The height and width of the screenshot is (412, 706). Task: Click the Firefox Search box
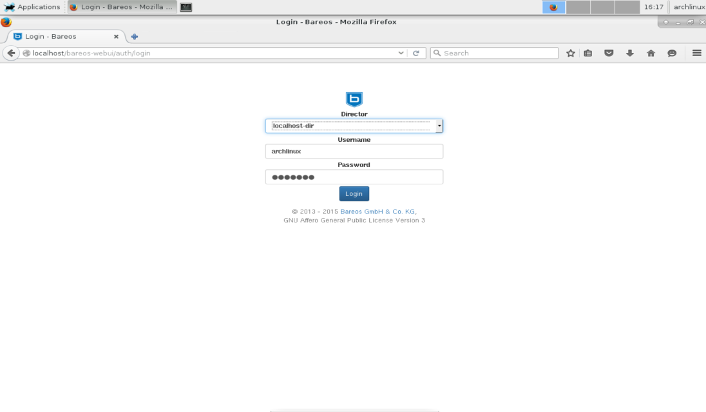[494, 53]
